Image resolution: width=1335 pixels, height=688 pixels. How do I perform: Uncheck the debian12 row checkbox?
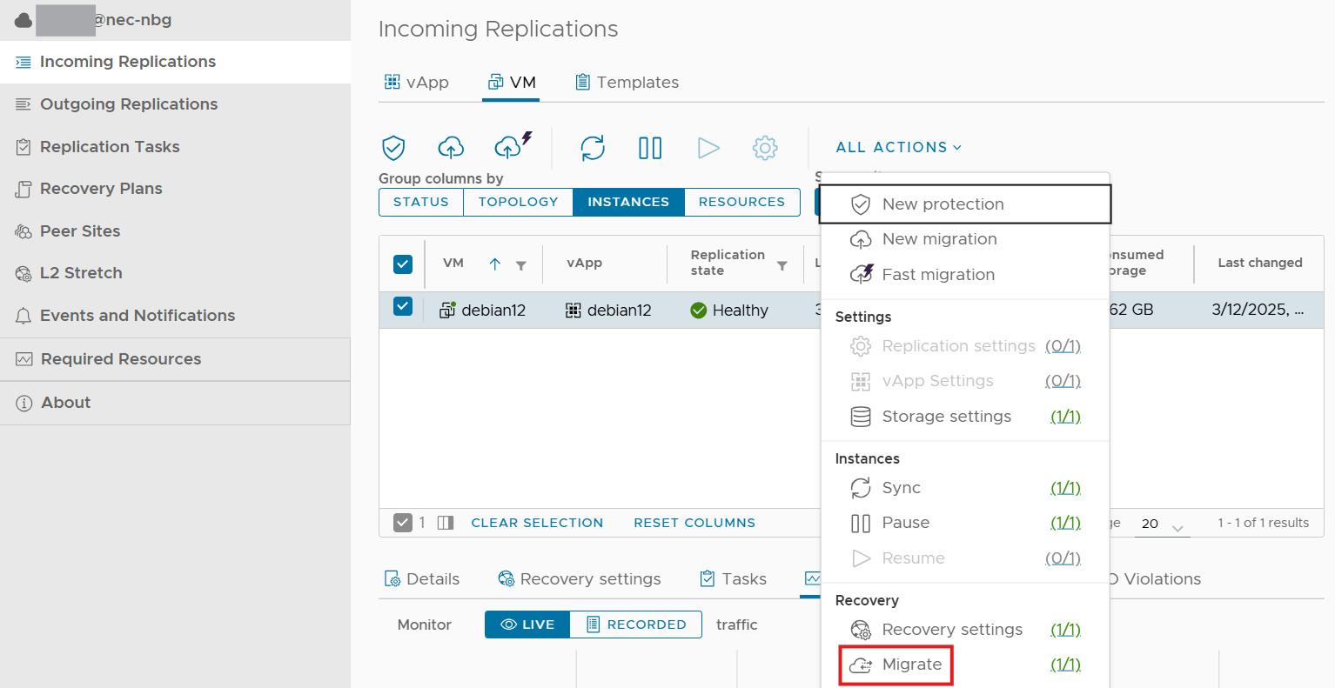[x=403, y=305]
